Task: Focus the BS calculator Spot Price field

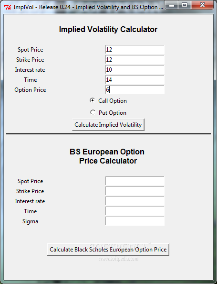Action: [135, 181]
